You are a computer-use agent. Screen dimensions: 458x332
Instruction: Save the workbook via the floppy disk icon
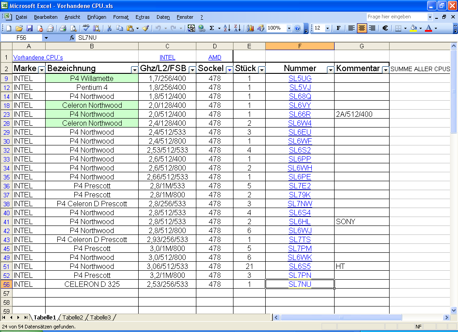tap(30, 28)
